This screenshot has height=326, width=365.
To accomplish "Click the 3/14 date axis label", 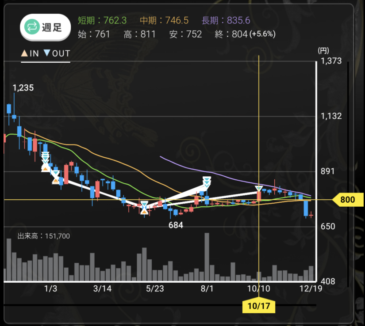I will click(102, 288).
